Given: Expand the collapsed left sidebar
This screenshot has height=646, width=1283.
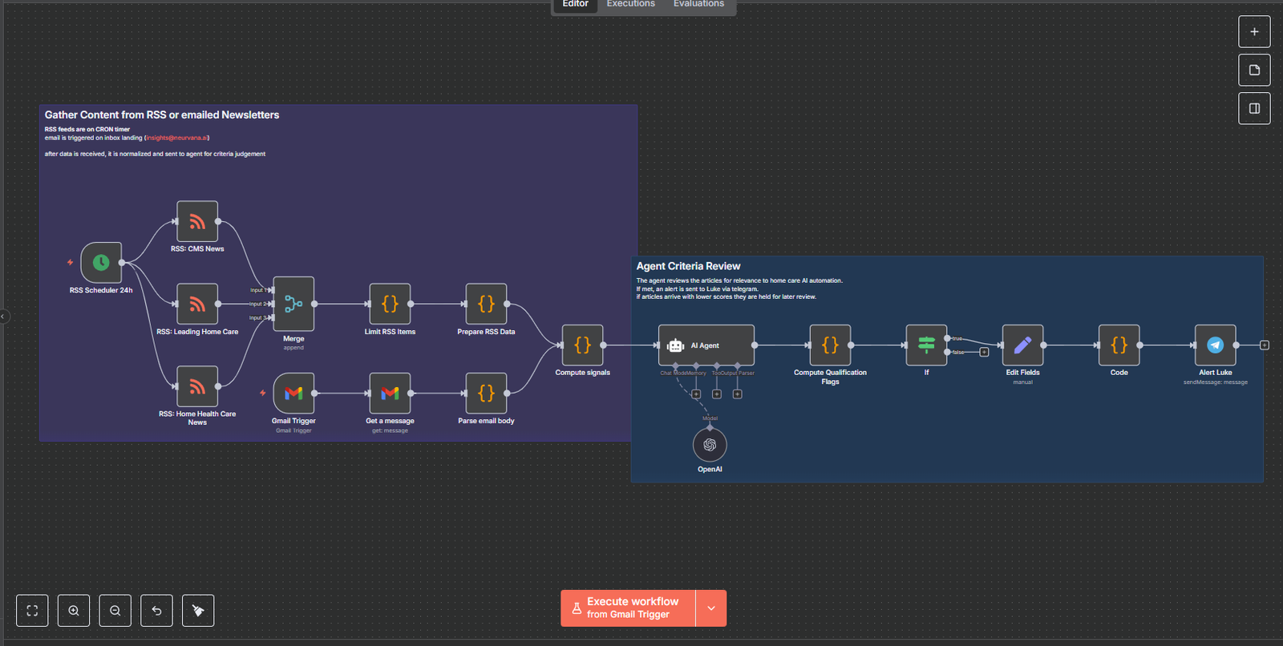Looking at the screenshot, I should click(x=3, y=317).
